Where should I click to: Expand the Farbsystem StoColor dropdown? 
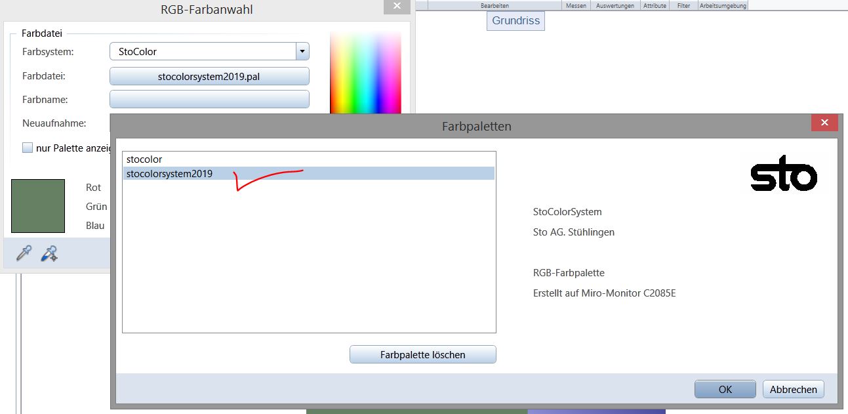click(302, 51)
